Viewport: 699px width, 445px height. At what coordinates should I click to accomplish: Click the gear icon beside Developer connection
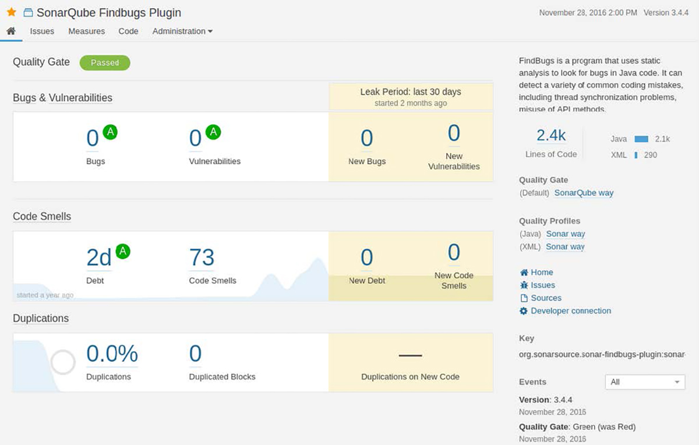pyautogui.click(x=524, y=311)
